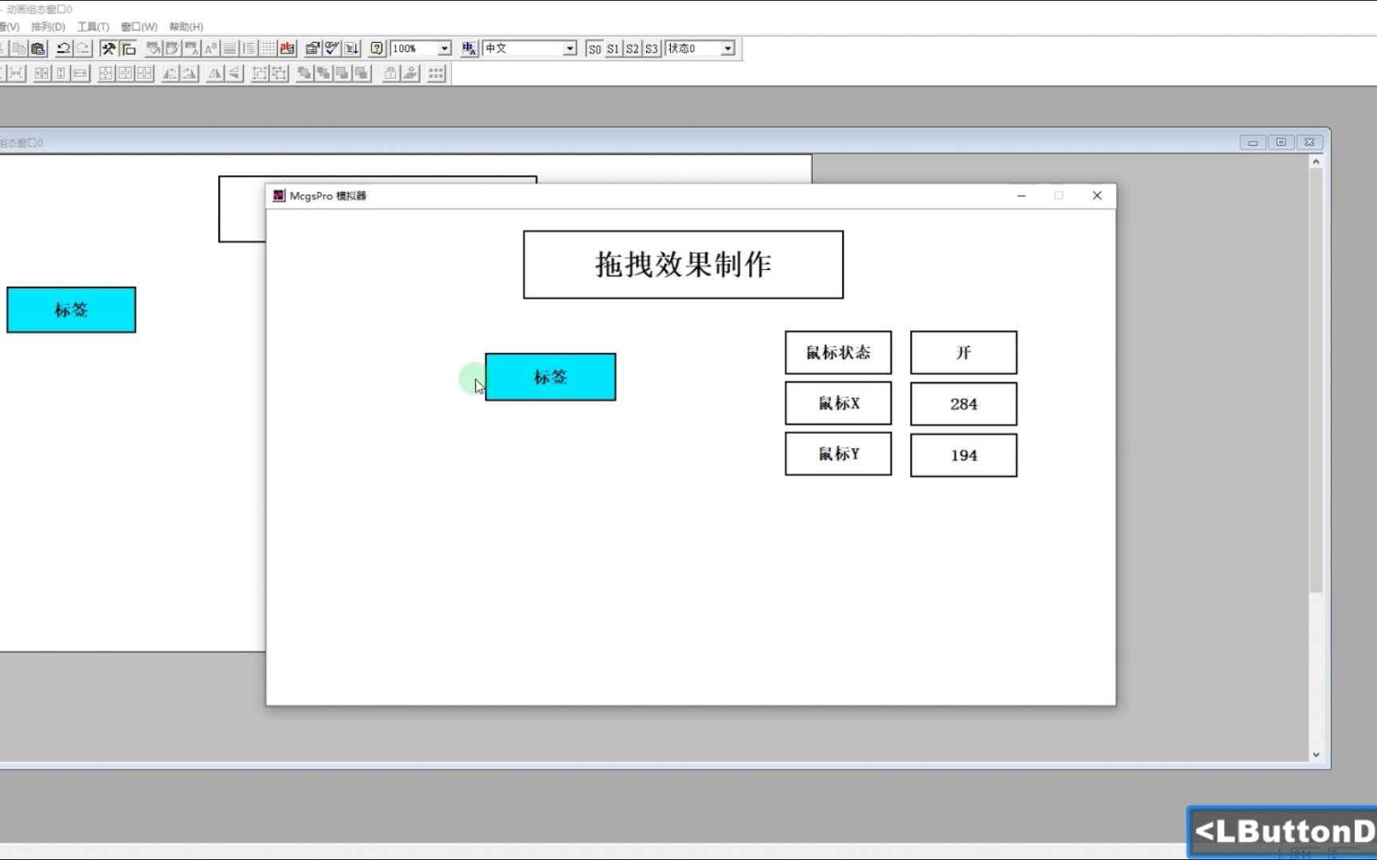Image resolution: width=1377 pixels, height=860 pixels.
Task: Rotate object counterclockwise
Action: point(170,73)
